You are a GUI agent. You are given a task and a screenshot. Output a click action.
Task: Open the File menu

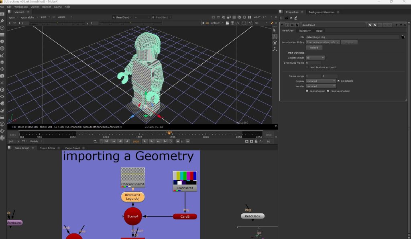2,7
